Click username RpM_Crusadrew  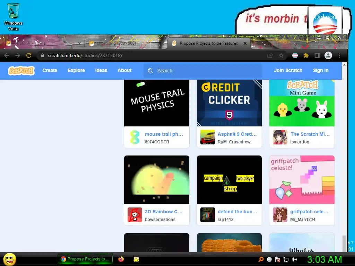tap(234, 142)
